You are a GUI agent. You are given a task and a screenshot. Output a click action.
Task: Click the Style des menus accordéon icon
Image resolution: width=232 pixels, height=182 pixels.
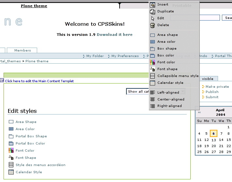point(11,165)
